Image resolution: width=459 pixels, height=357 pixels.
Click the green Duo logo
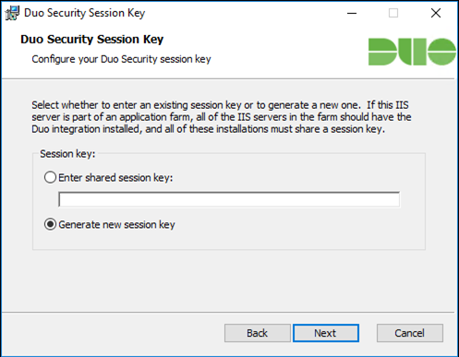[x=412, y=52]
